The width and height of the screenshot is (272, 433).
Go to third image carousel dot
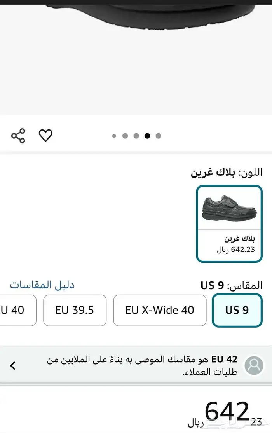[136, 136]
